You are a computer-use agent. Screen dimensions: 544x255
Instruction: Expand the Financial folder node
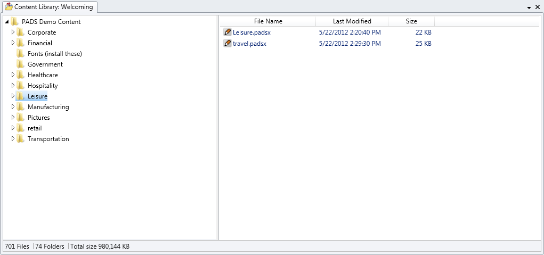coord(13,43)
